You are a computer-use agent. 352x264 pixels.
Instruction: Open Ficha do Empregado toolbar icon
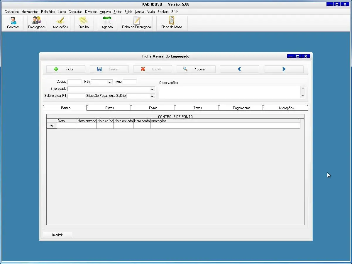(x=136, y=23)
